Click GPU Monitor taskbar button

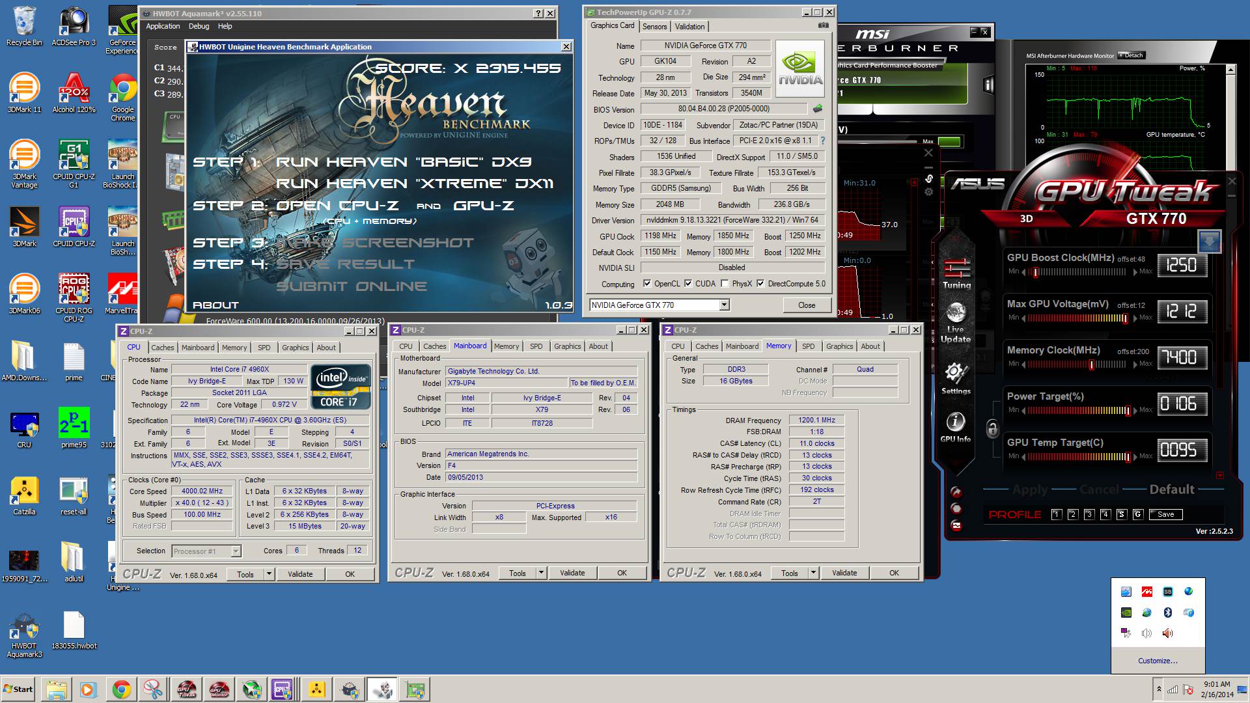pyautogui.click(x=219, y=689)
